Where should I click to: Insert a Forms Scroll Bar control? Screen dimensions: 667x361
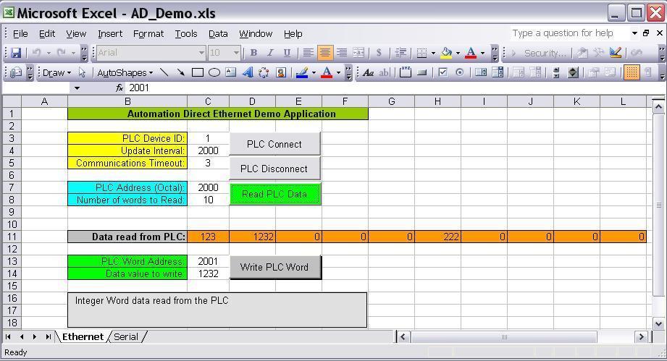pos(556,72)
